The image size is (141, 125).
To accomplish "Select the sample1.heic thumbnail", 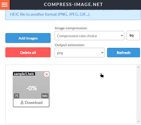I will 31,85.
